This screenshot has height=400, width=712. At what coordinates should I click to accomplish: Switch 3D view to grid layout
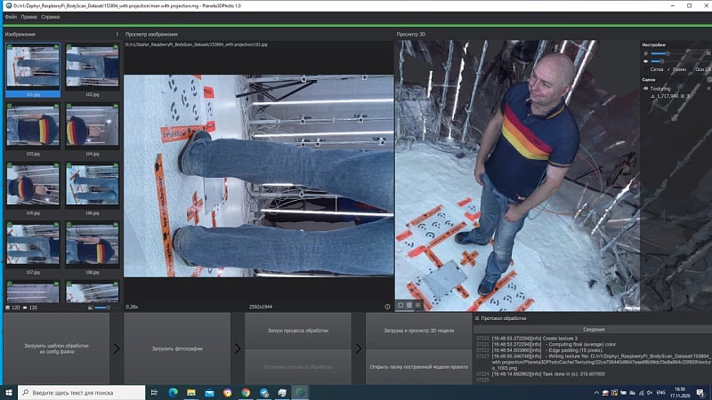(x=417, y=305)
